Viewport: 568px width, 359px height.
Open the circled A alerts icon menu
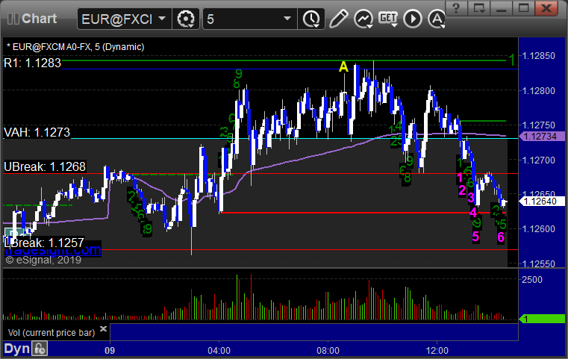437,19
